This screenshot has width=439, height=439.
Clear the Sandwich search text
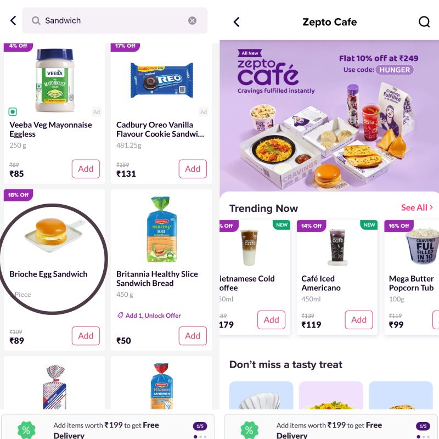coord(192,20)
